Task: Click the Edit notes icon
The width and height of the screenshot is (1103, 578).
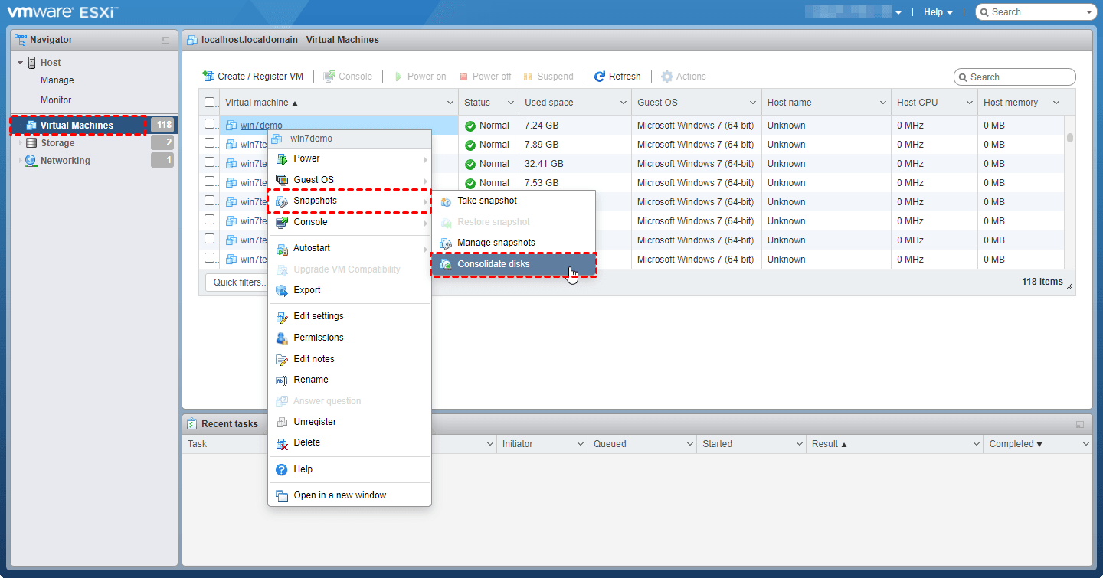Action: pos(282,359)
